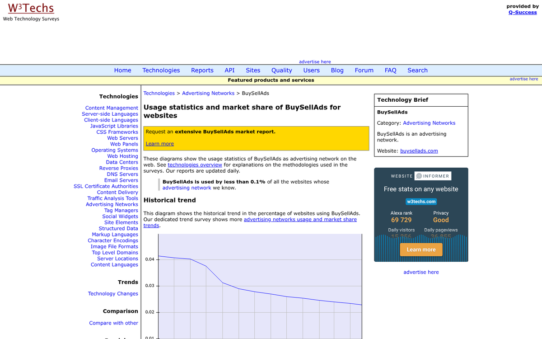Select the Reports navigation item
The height and width of the screenshot is (339, 542).
[x=202, y=70]
